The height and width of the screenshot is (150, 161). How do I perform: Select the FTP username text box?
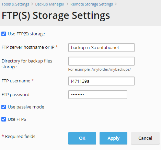point(101,81)
